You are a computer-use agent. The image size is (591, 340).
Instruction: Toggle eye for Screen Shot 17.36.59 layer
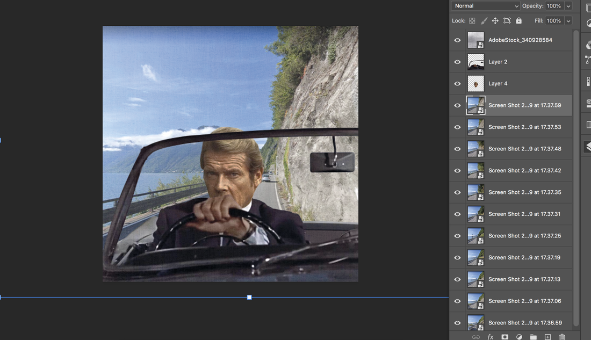(x=457, y=323)
